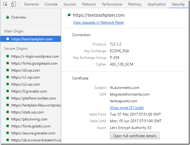The height and width of the screenshot is (145, 190).
Task: Click View requests in Network Panel link
Action: point(98,22)
